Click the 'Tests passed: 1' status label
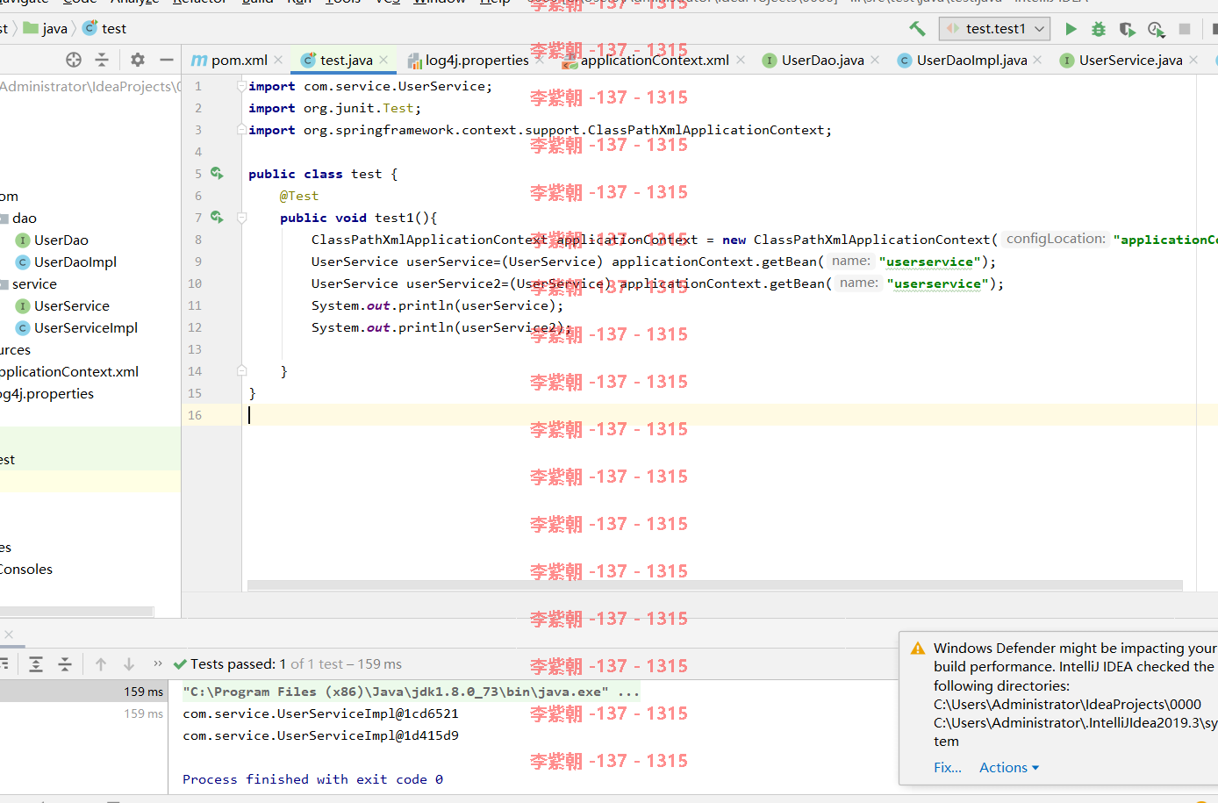Image resolution: width=1218 pixels, height=803 pixels. [x=239, y=664]
